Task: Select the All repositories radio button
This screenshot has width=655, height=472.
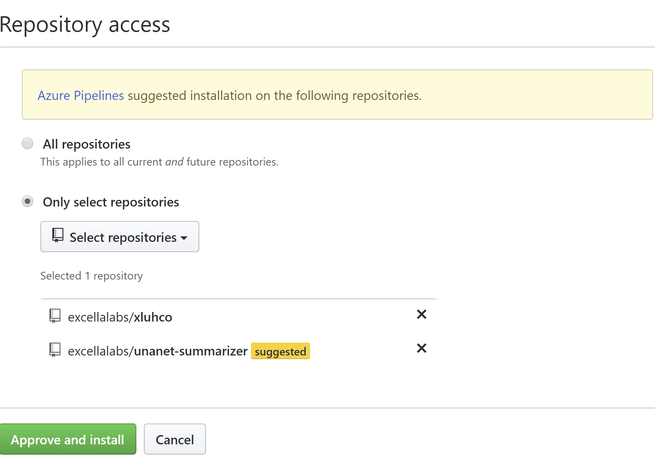Action: point(27,143)
